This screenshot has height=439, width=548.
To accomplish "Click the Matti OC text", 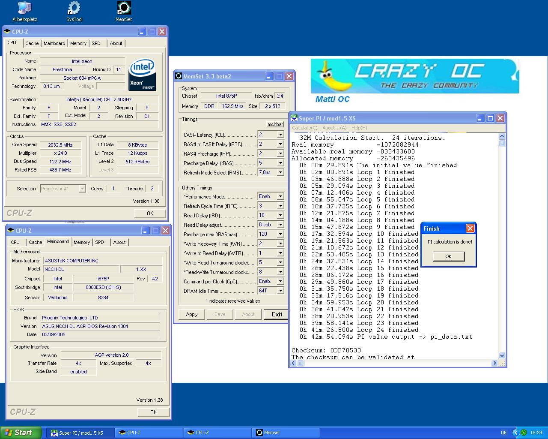I will [332, 99].
